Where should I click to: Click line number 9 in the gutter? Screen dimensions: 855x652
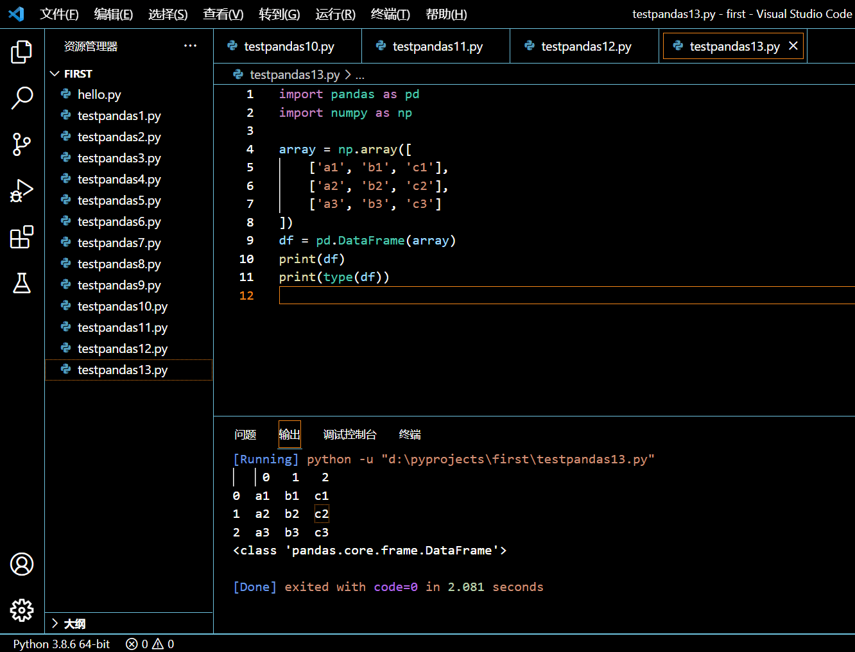point(250,241)
